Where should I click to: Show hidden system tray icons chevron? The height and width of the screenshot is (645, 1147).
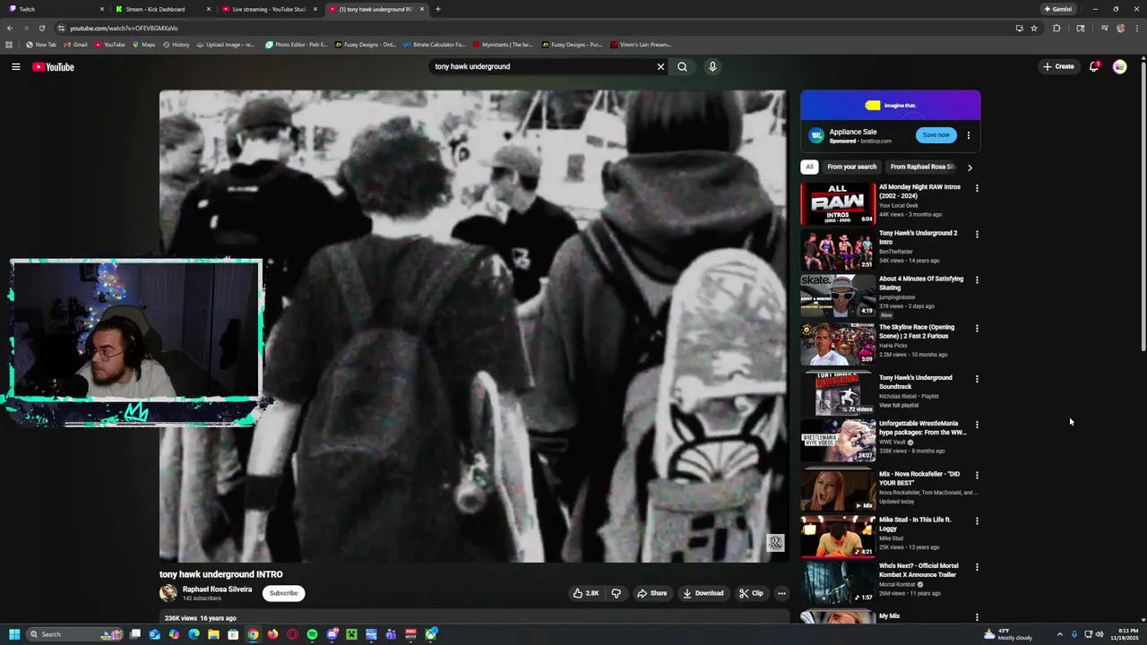1059,634
